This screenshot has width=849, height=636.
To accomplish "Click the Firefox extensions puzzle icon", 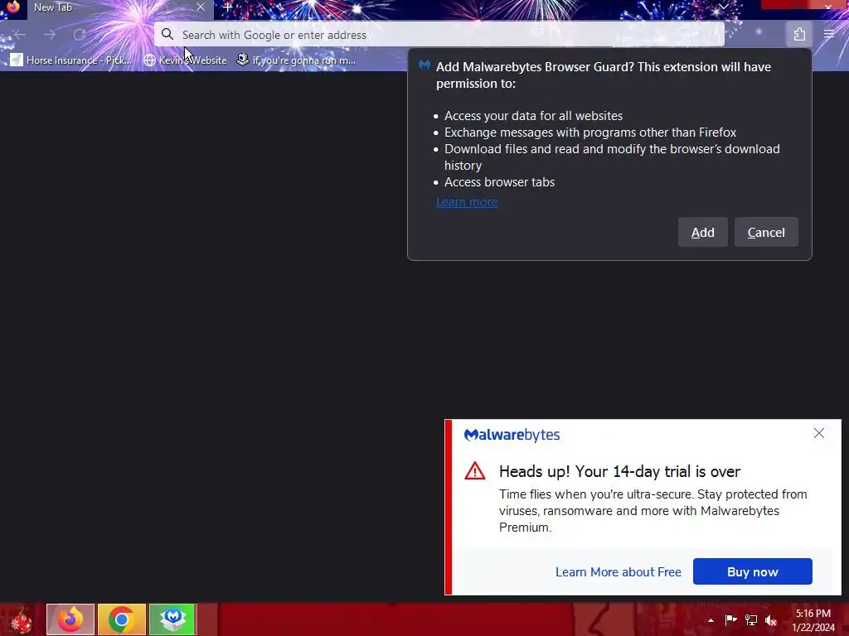I will 799,35.
